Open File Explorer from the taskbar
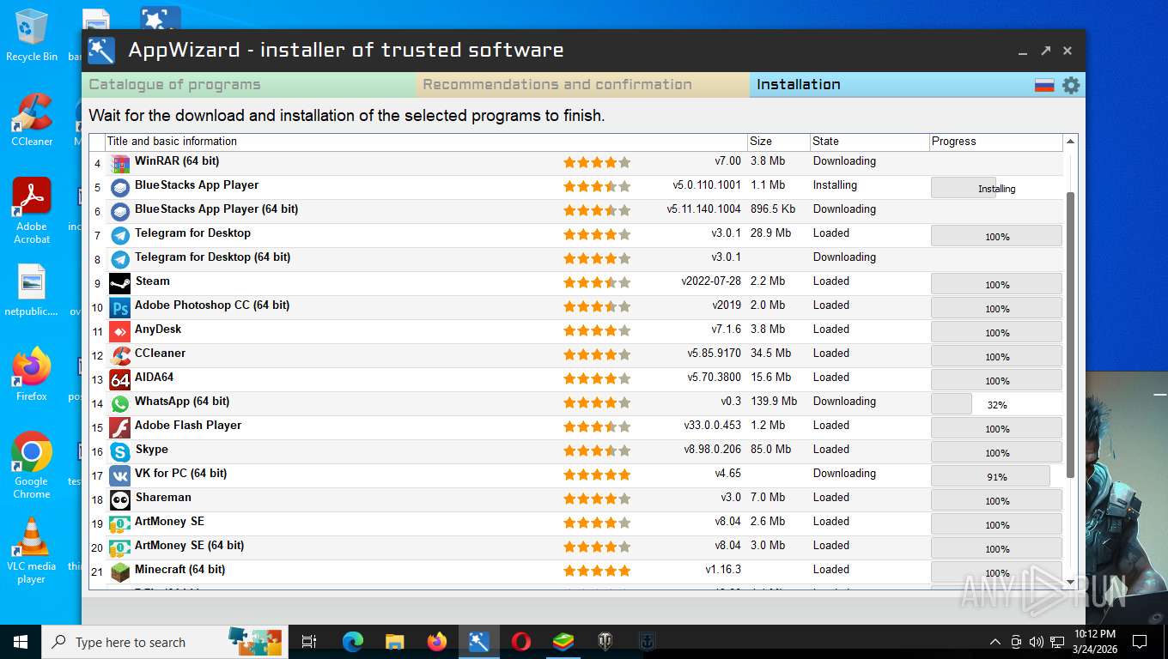The image size is (1168, 659). [394, 642]
